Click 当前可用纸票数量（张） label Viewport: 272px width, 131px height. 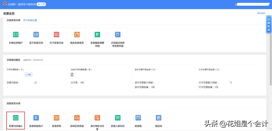click(x=81, y=69)
